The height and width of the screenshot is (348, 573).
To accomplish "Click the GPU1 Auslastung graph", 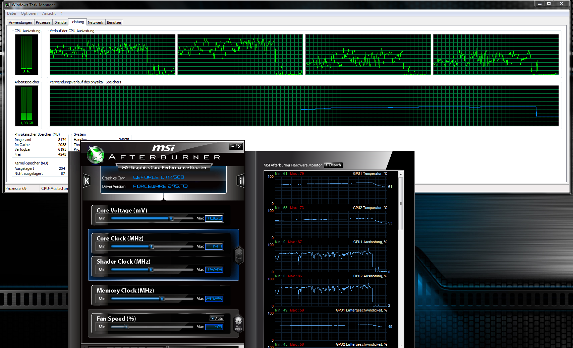I will pos(331,259).
